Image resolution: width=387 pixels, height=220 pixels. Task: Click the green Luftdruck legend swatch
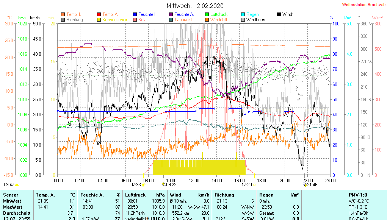tap(207, 14)
